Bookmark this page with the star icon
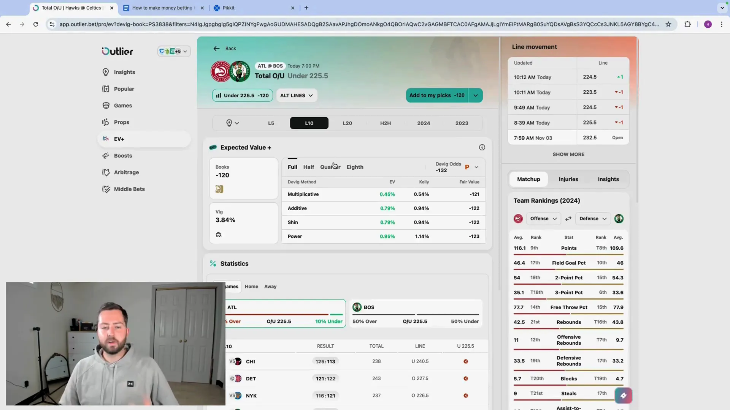The height and width of the screenshot is (410, 730). pos(668,24)
